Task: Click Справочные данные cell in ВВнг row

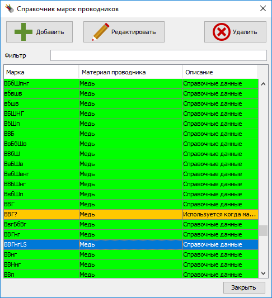Action: coord(221,254)
